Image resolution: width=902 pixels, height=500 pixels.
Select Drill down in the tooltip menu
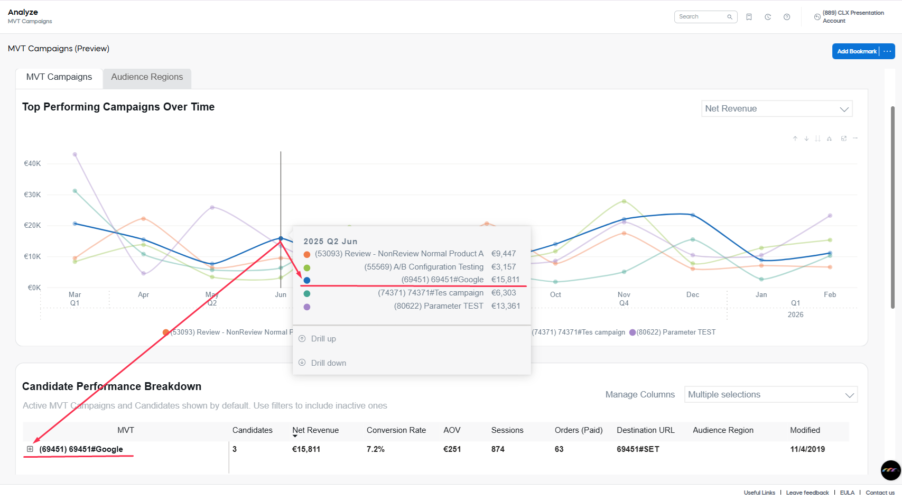[x=328, y=363]
